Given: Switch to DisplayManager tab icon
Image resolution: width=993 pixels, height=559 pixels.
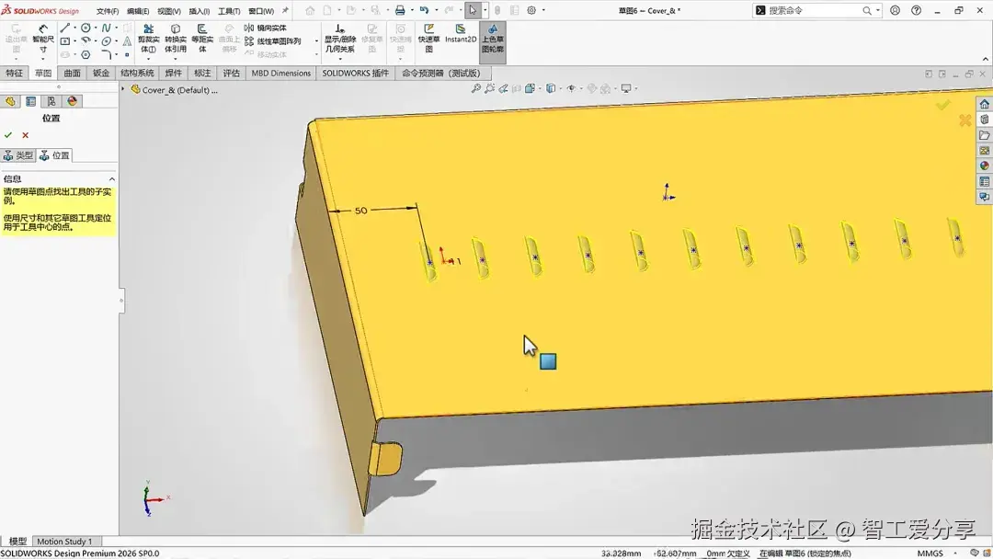Looking at the screenshot, I should (x=73, y=101).
